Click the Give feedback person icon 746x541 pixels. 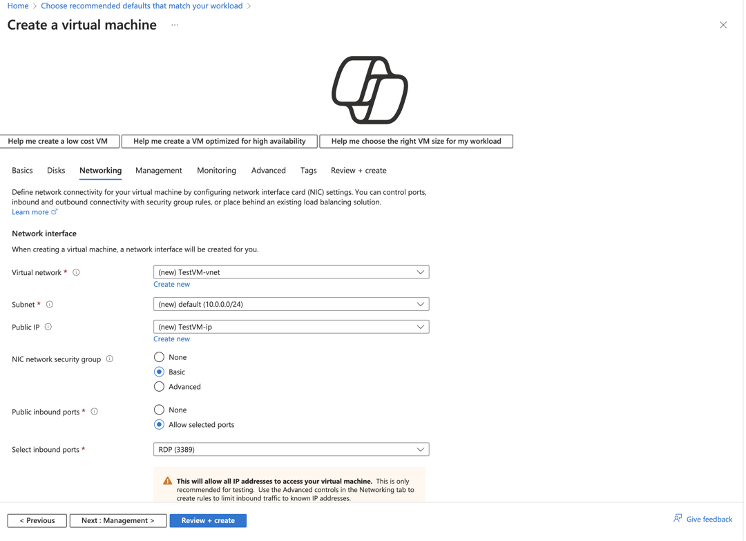[678, 518]
